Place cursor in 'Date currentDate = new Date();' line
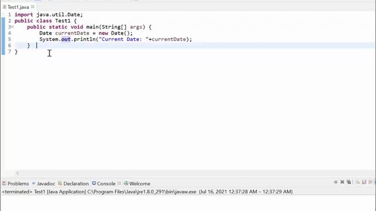 [x=86, y=33]
